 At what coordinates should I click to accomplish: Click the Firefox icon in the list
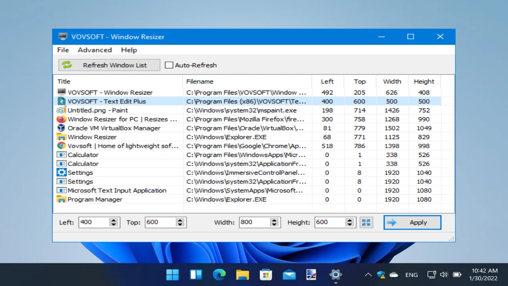[x=61, y=119]
